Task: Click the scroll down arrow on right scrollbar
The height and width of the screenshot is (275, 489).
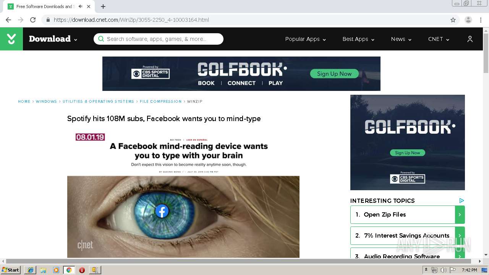Action: click(486, 255)
